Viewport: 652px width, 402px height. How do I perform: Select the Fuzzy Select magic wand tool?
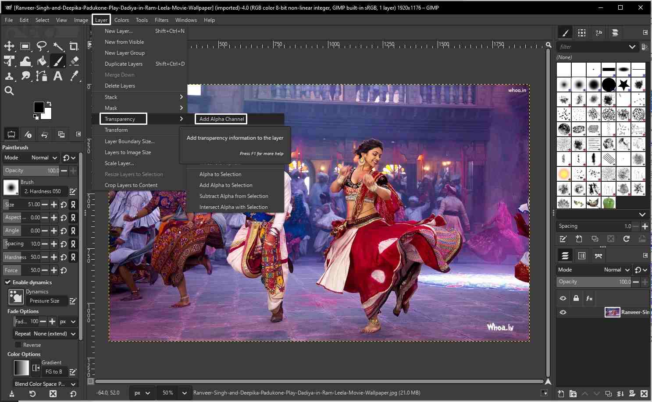(x=58, y=46)
